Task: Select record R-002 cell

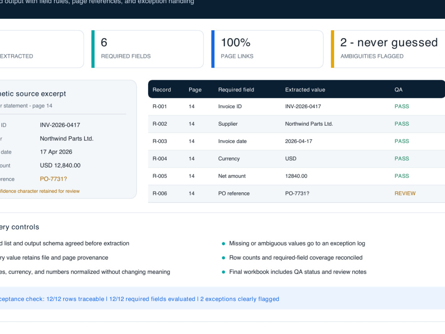Action: (x=159, y=124)
